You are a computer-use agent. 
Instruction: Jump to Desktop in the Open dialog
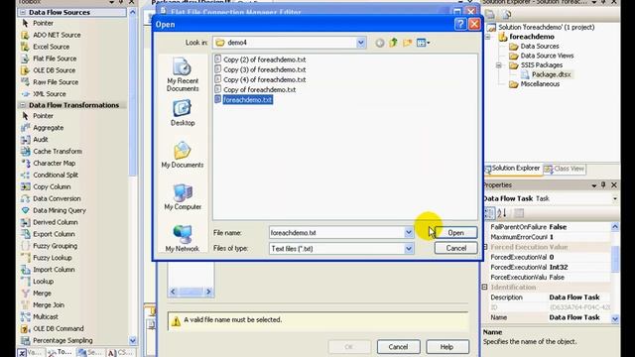pos(183,113)
